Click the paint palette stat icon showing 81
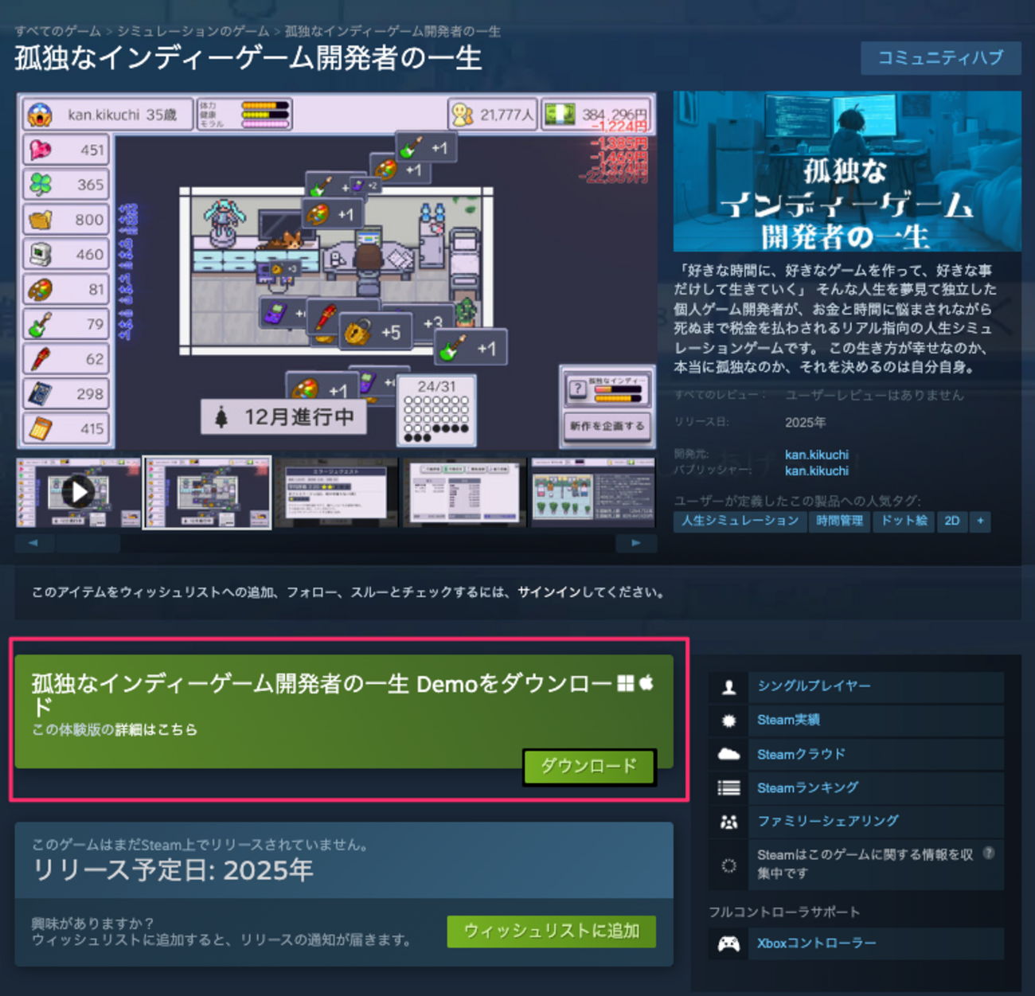Image resolution: width=1035 pixels, height=996 pixels. [40, 289]
